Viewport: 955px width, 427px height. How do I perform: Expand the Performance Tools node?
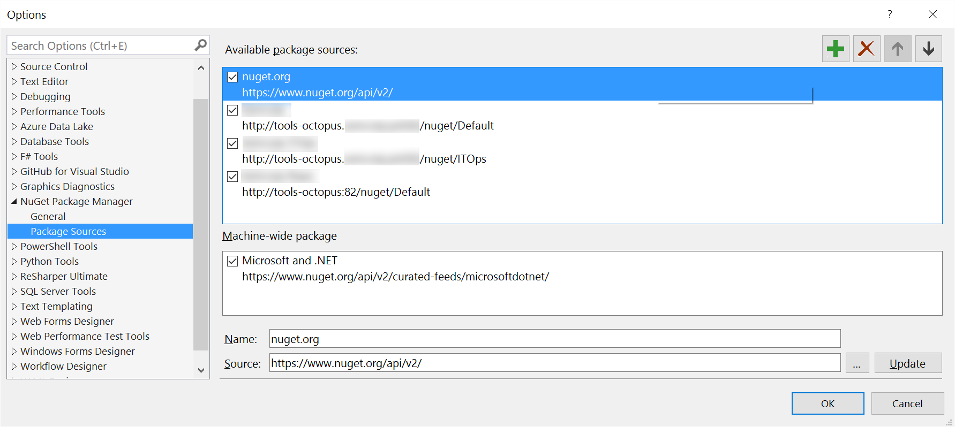[14, 112]
